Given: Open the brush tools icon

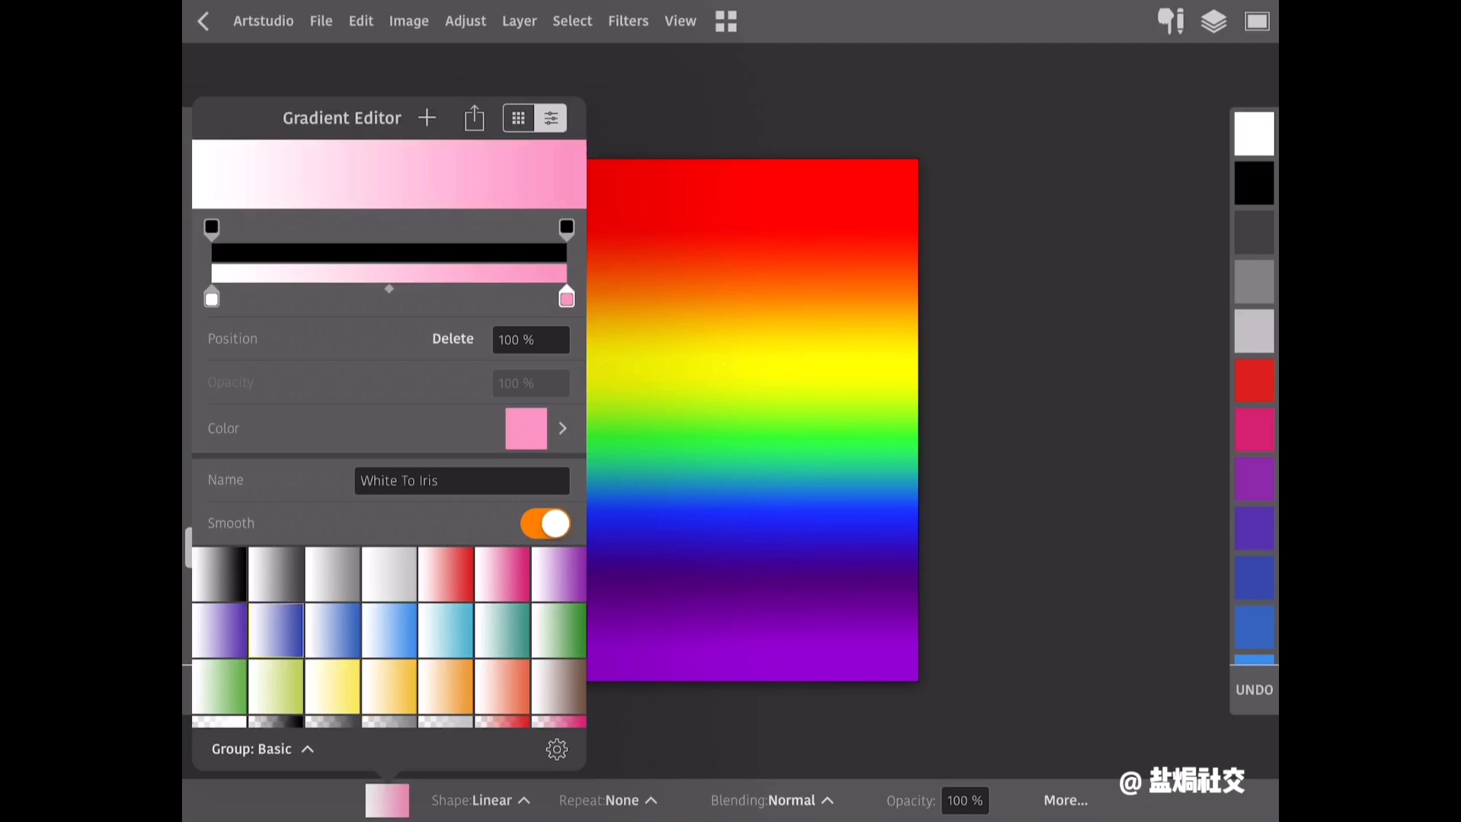Looking at the screenshot, I should 1171,21.
